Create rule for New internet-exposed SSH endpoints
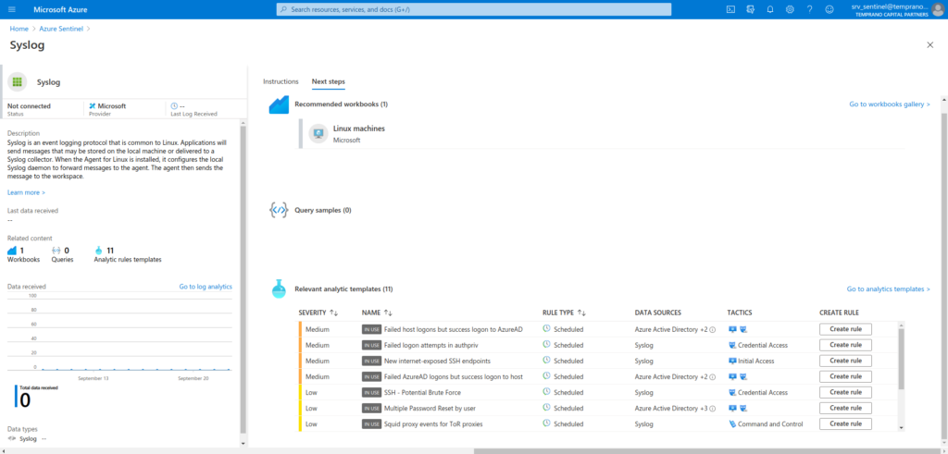 click(x=845, y=361)
